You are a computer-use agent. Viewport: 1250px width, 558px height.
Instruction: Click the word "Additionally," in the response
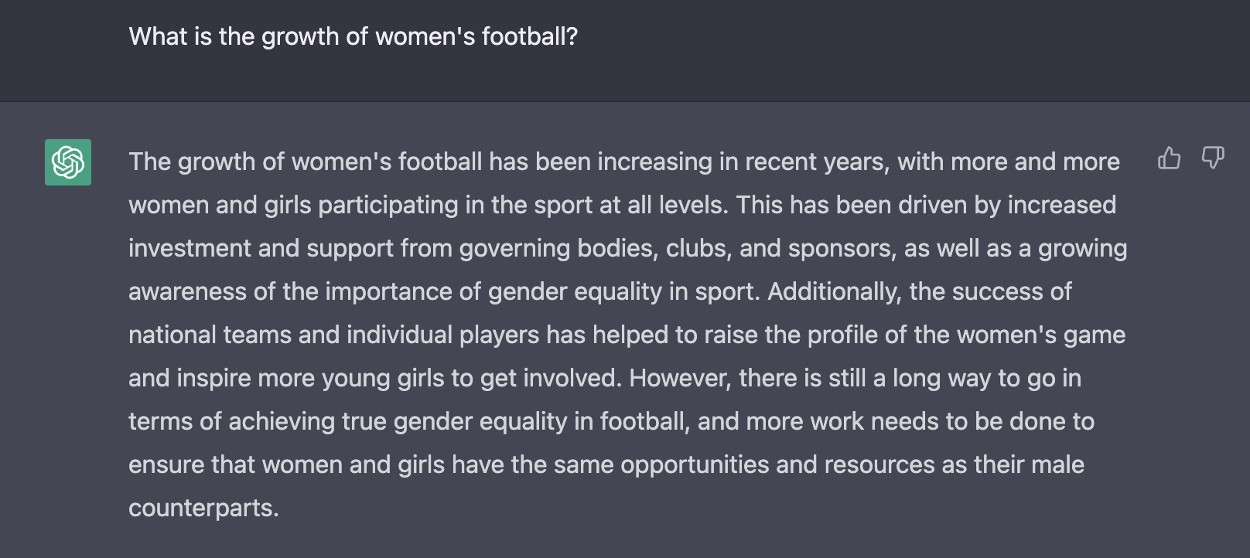(835, 291)
